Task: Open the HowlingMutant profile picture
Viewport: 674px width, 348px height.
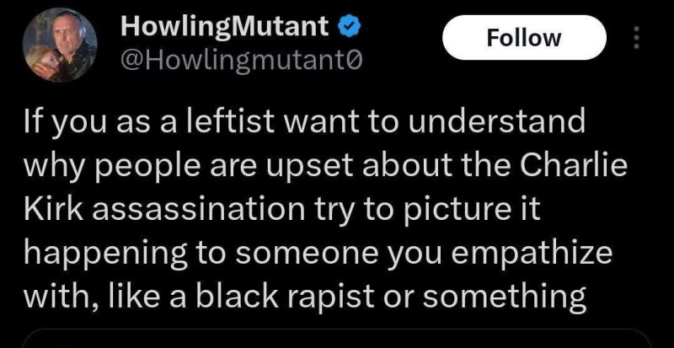Action: 60,45
